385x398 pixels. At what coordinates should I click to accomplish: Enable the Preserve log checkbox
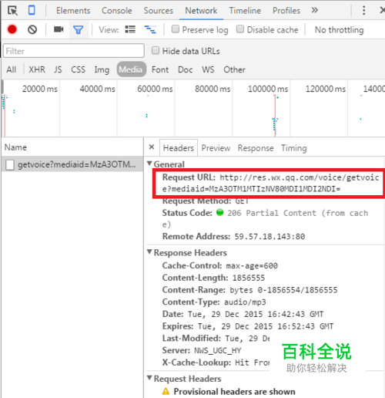point(176,29)
